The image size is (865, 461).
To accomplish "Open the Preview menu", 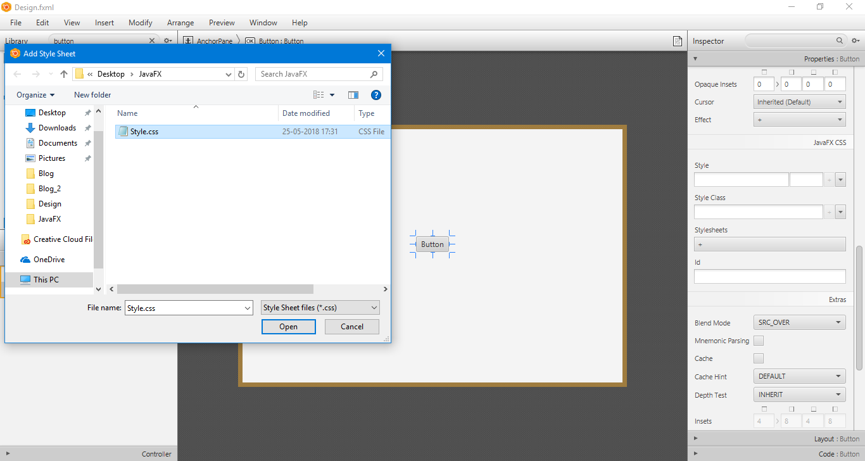I will coord(222,23).
